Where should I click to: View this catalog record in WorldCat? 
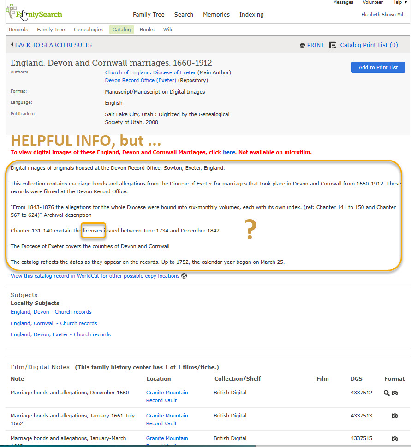pos(95,276)
